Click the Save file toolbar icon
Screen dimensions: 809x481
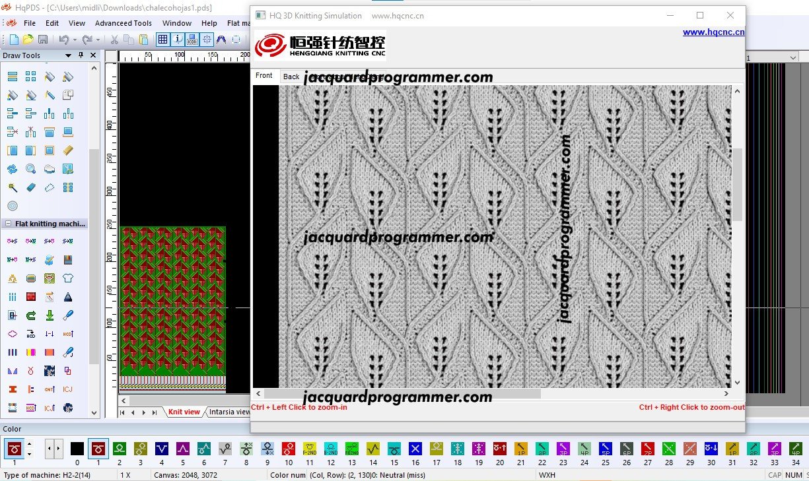pyautogui.click(x=43, y=40)
